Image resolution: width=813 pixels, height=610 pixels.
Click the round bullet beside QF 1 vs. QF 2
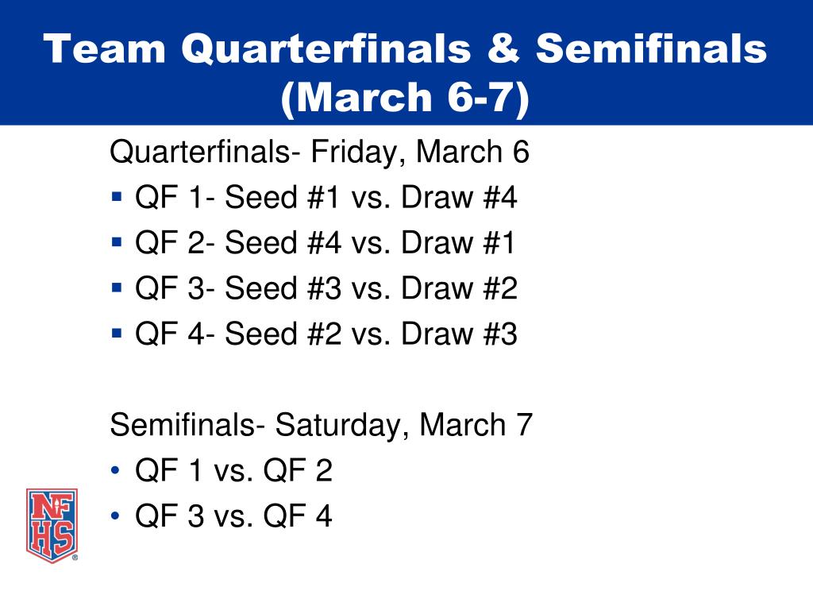point(115,470)
